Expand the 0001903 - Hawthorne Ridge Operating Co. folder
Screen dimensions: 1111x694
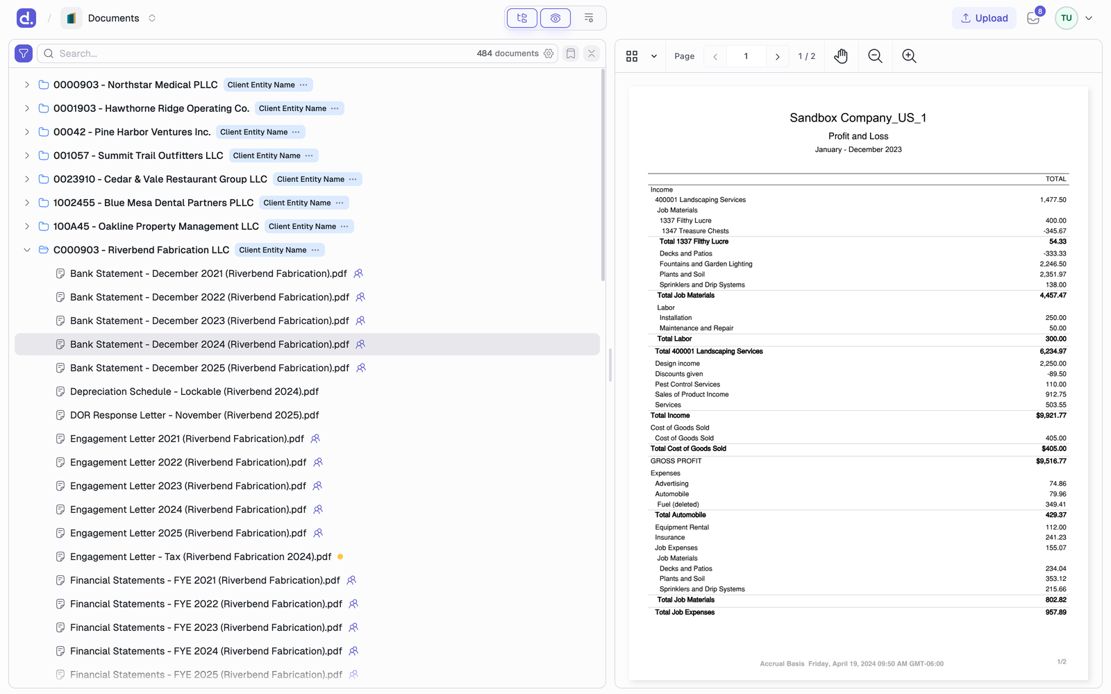pos(27,108)
